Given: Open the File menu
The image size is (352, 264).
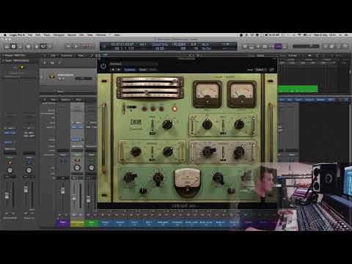Looking at the screenshot, I should [x=30, y=35].
